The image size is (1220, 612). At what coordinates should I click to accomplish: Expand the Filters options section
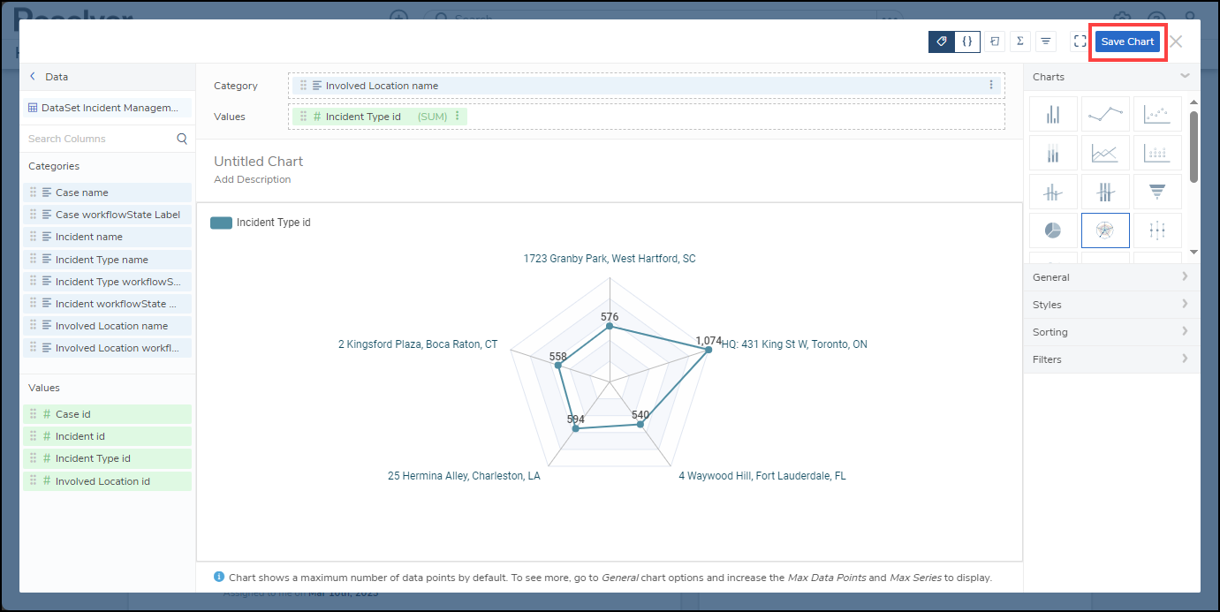(x=1111, y=359)
